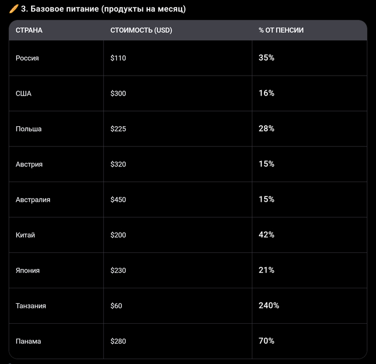This screenshot has width=376, height=364.
Task: Click the Австралия country cell
Action: click(33, 200)
